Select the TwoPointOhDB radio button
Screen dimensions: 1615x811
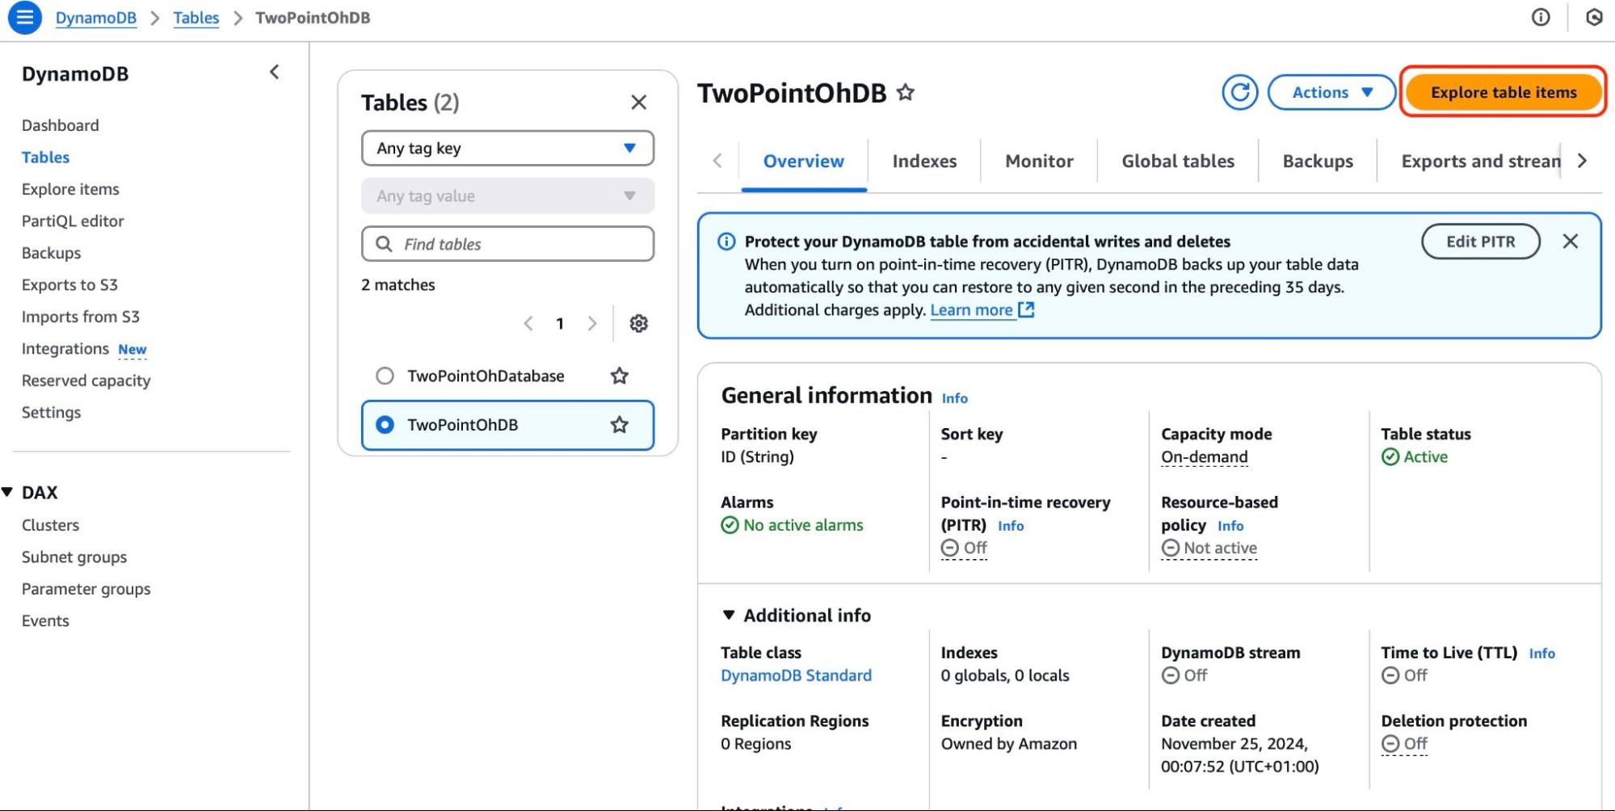click(385, 425)
